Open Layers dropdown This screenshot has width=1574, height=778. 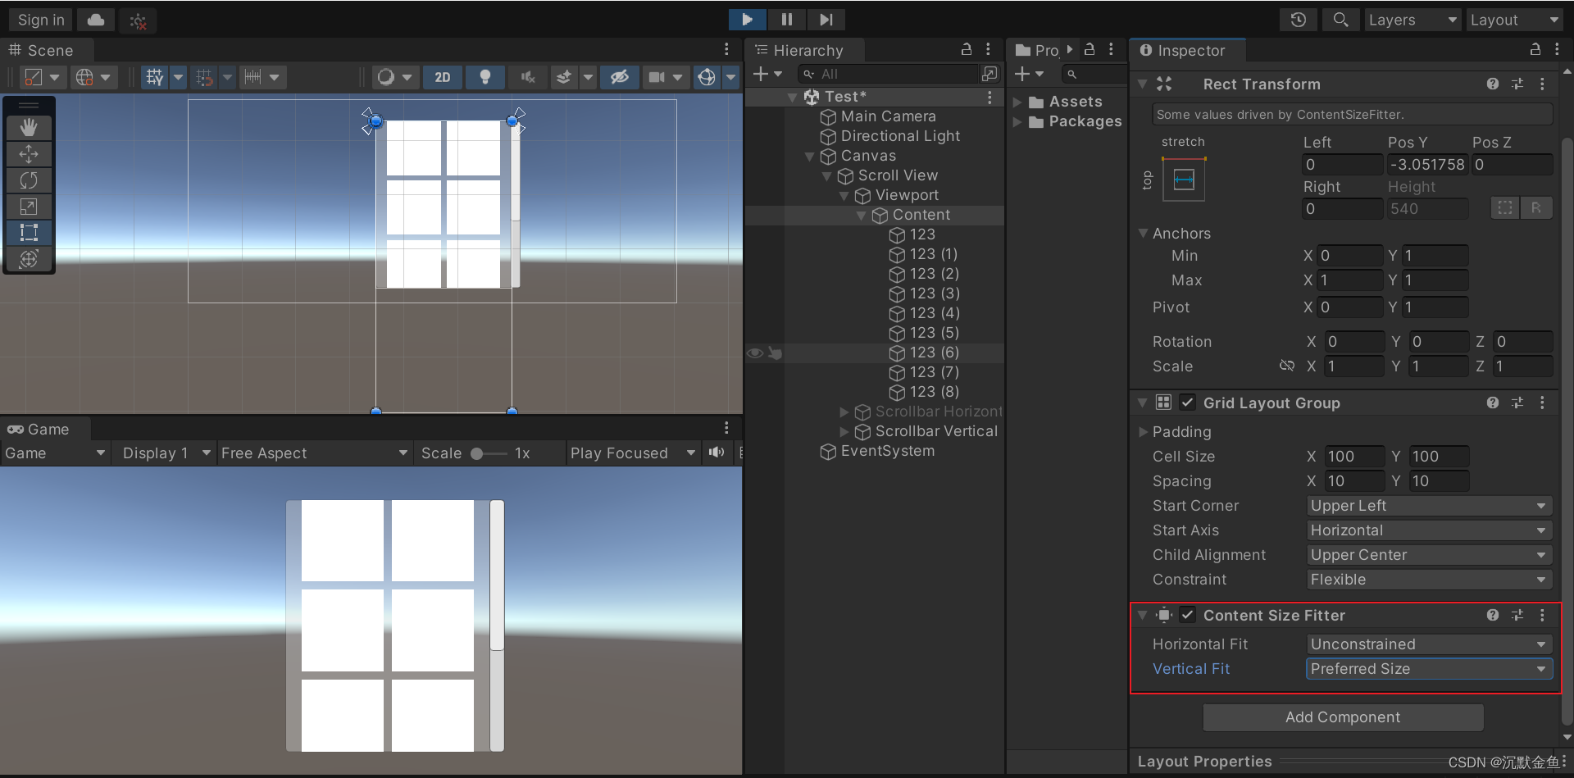click(x=1413, y=20)
